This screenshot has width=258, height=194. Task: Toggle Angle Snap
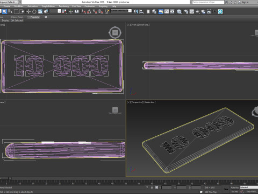[89, 12]
